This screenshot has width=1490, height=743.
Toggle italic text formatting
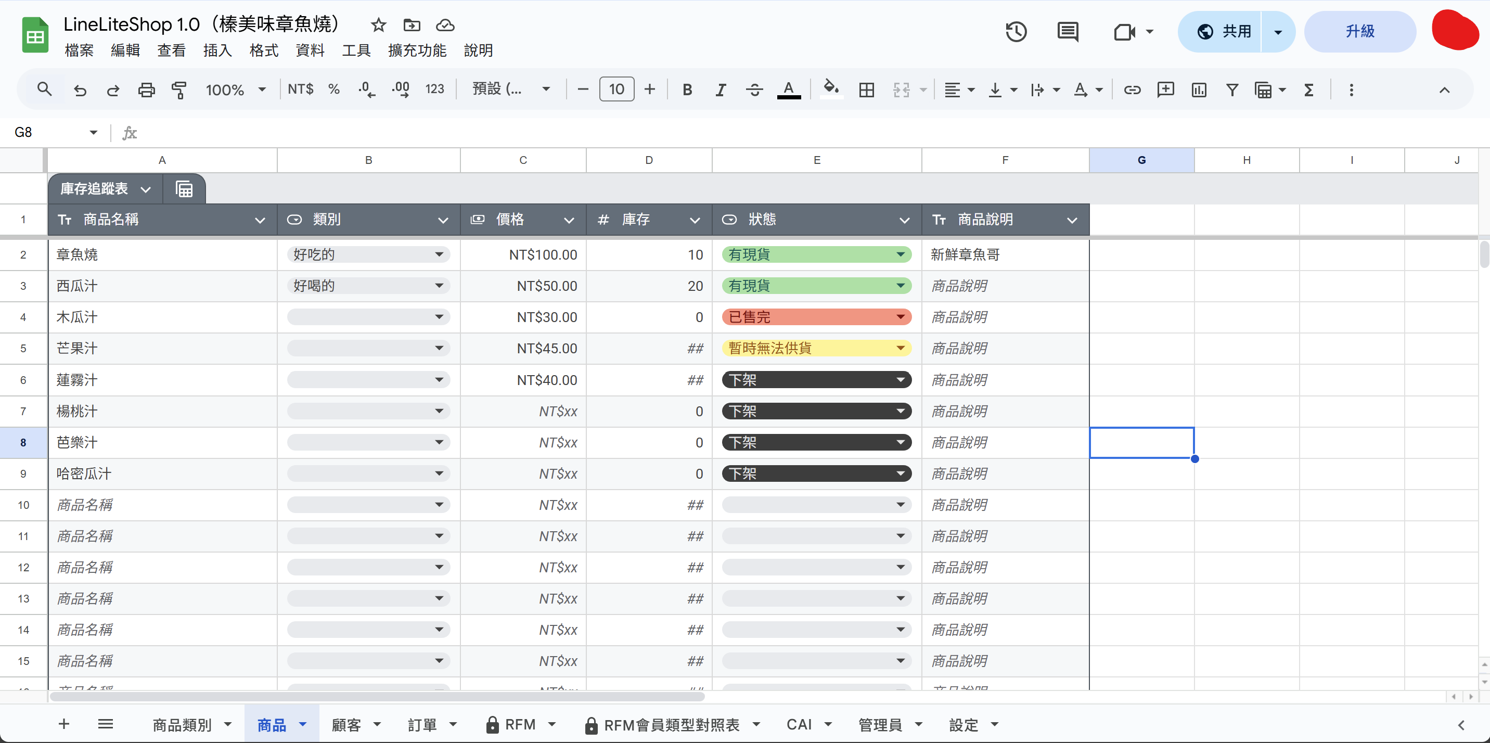click(x=720, y=89)
